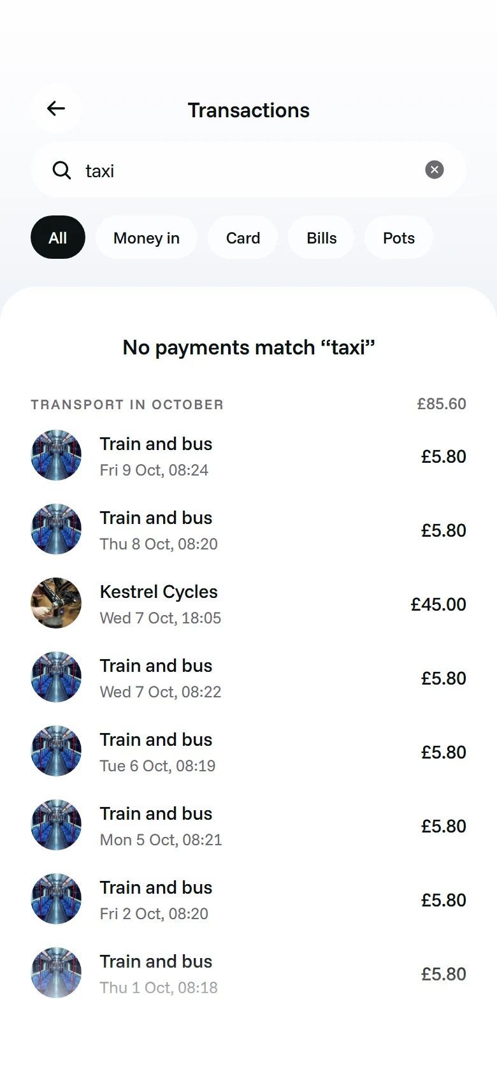Screen dimensions: 497x1076
Task: View the Thu 1 Oct 08:18 transaction
Action: (x=248, y=973)
